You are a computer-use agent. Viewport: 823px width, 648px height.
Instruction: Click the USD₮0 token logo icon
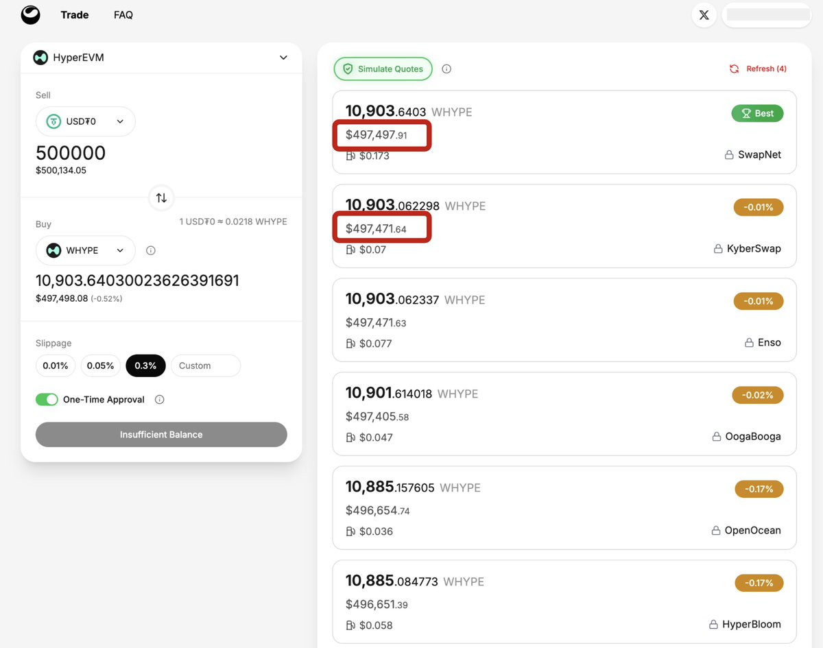coord(53,121)
